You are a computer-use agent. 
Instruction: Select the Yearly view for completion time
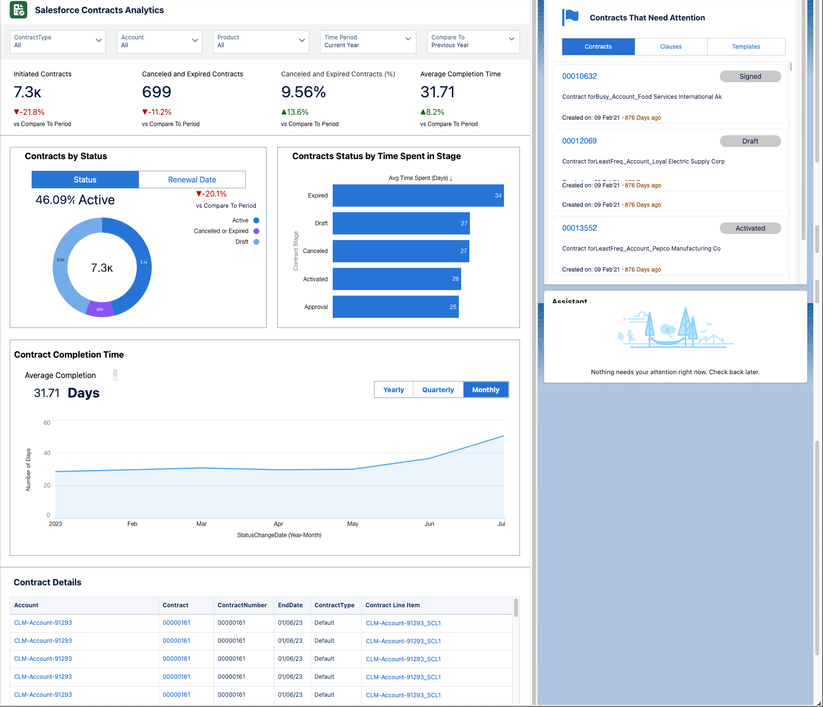(x=393, y=389)
